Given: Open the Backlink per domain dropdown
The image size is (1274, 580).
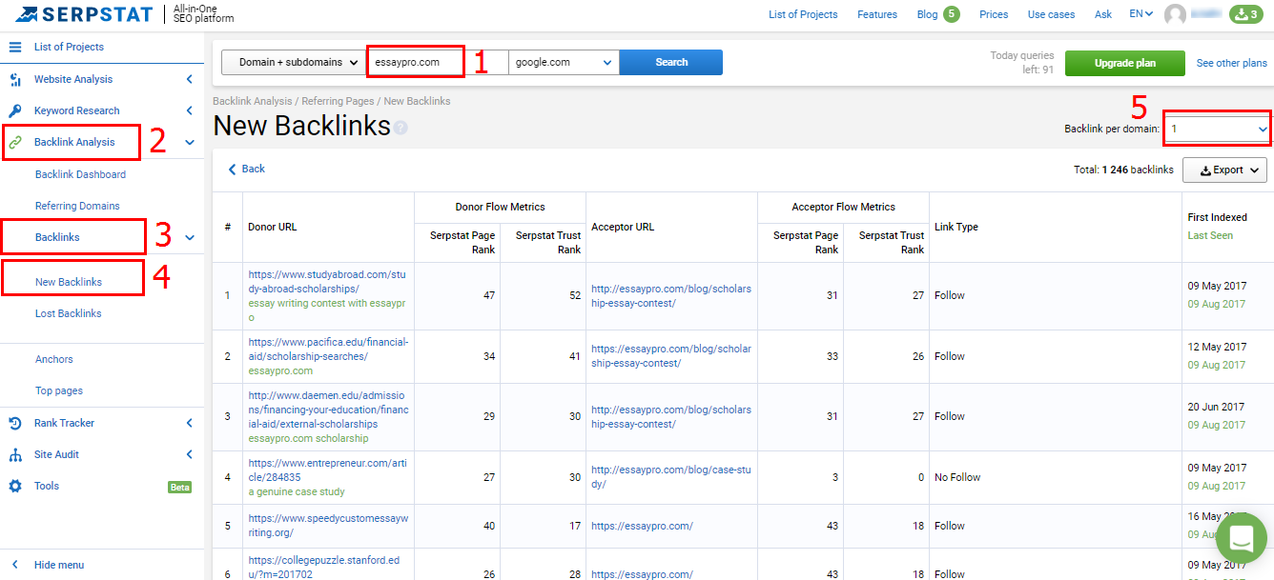Looking at the screenshot, I should (1218, 129).
